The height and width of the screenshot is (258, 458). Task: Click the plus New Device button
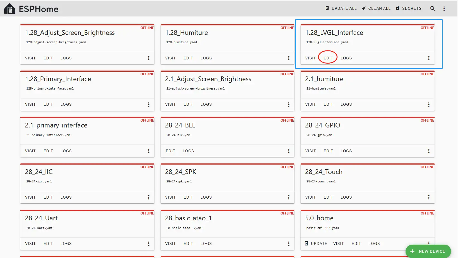click(x=428, y=251)
